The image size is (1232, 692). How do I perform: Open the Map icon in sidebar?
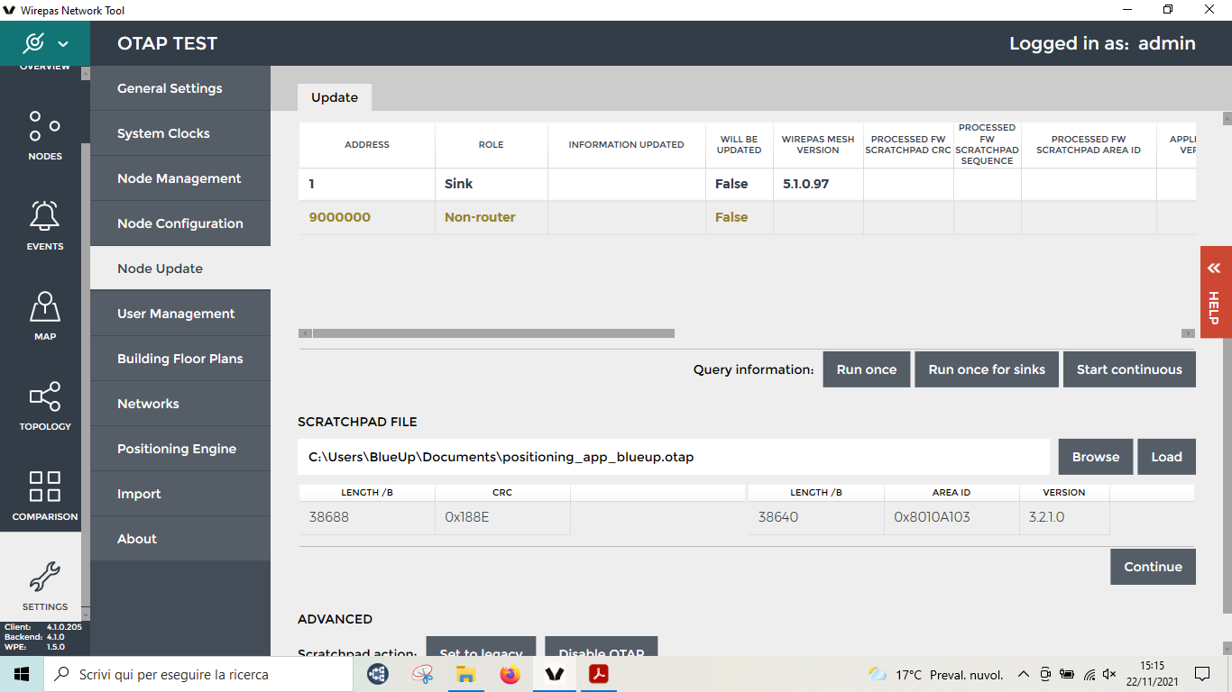tap(44, 307)
